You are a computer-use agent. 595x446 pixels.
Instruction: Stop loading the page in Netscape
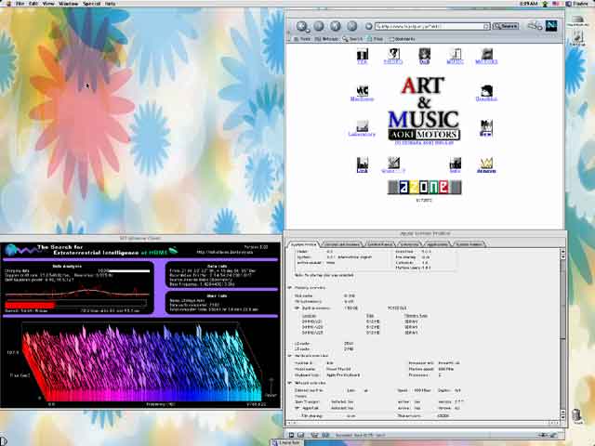coord(352,26)
